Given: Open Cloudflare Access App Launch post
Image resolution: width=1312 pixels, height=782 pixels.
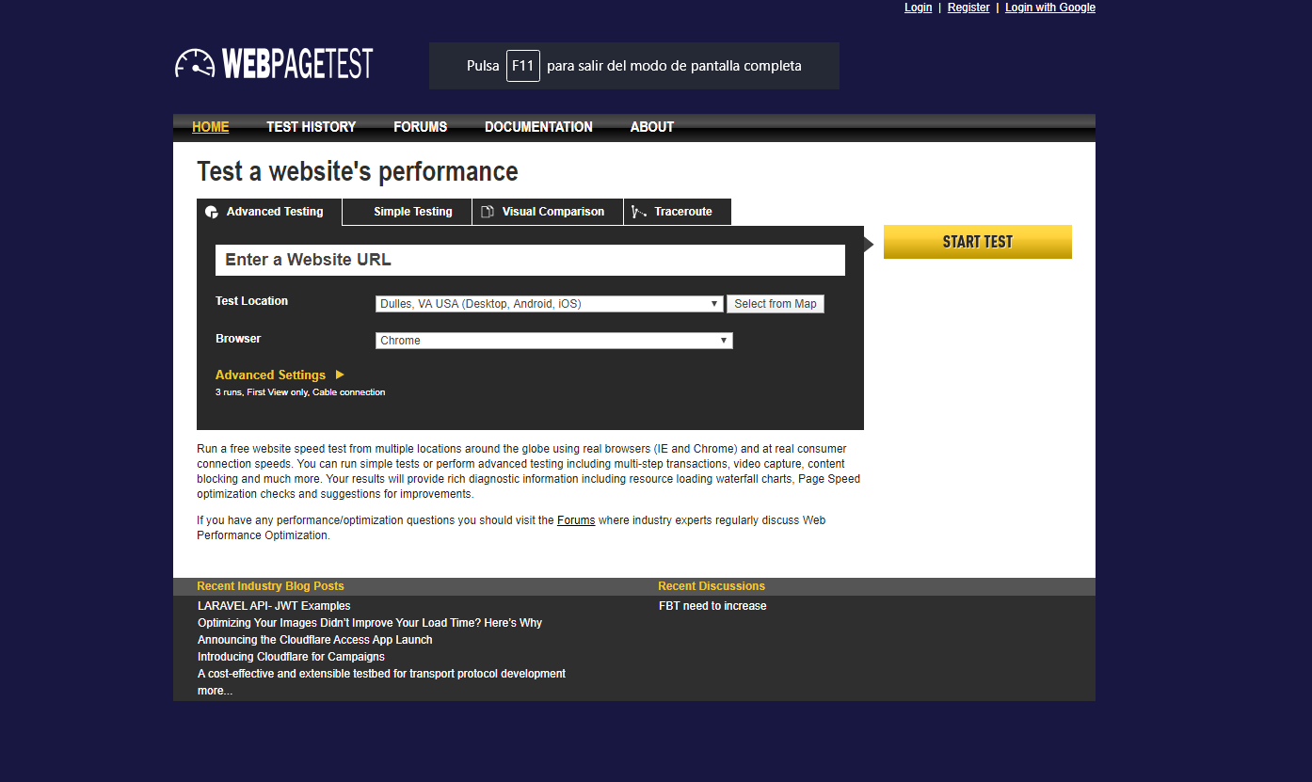Looking at the screenshot, I should point(315,640).
